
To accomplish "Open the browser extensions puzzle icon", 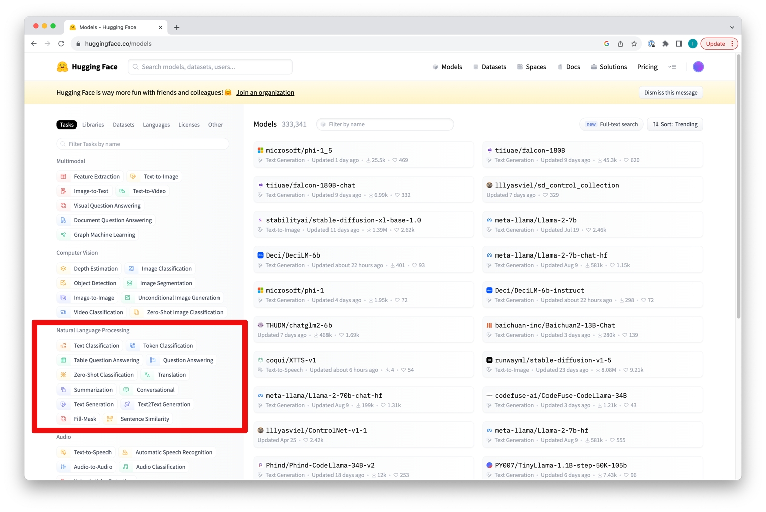I will coord(665,44).
